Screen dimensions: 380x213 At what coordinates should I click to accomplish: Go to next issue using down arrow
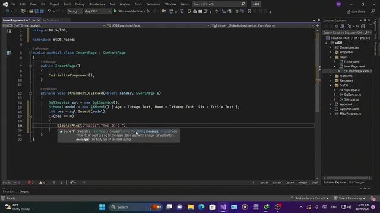pyautogui.click(x=61, y=182)
